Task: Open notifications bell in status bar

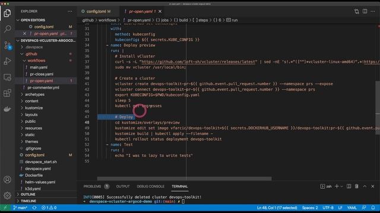Action: (373, 208)
